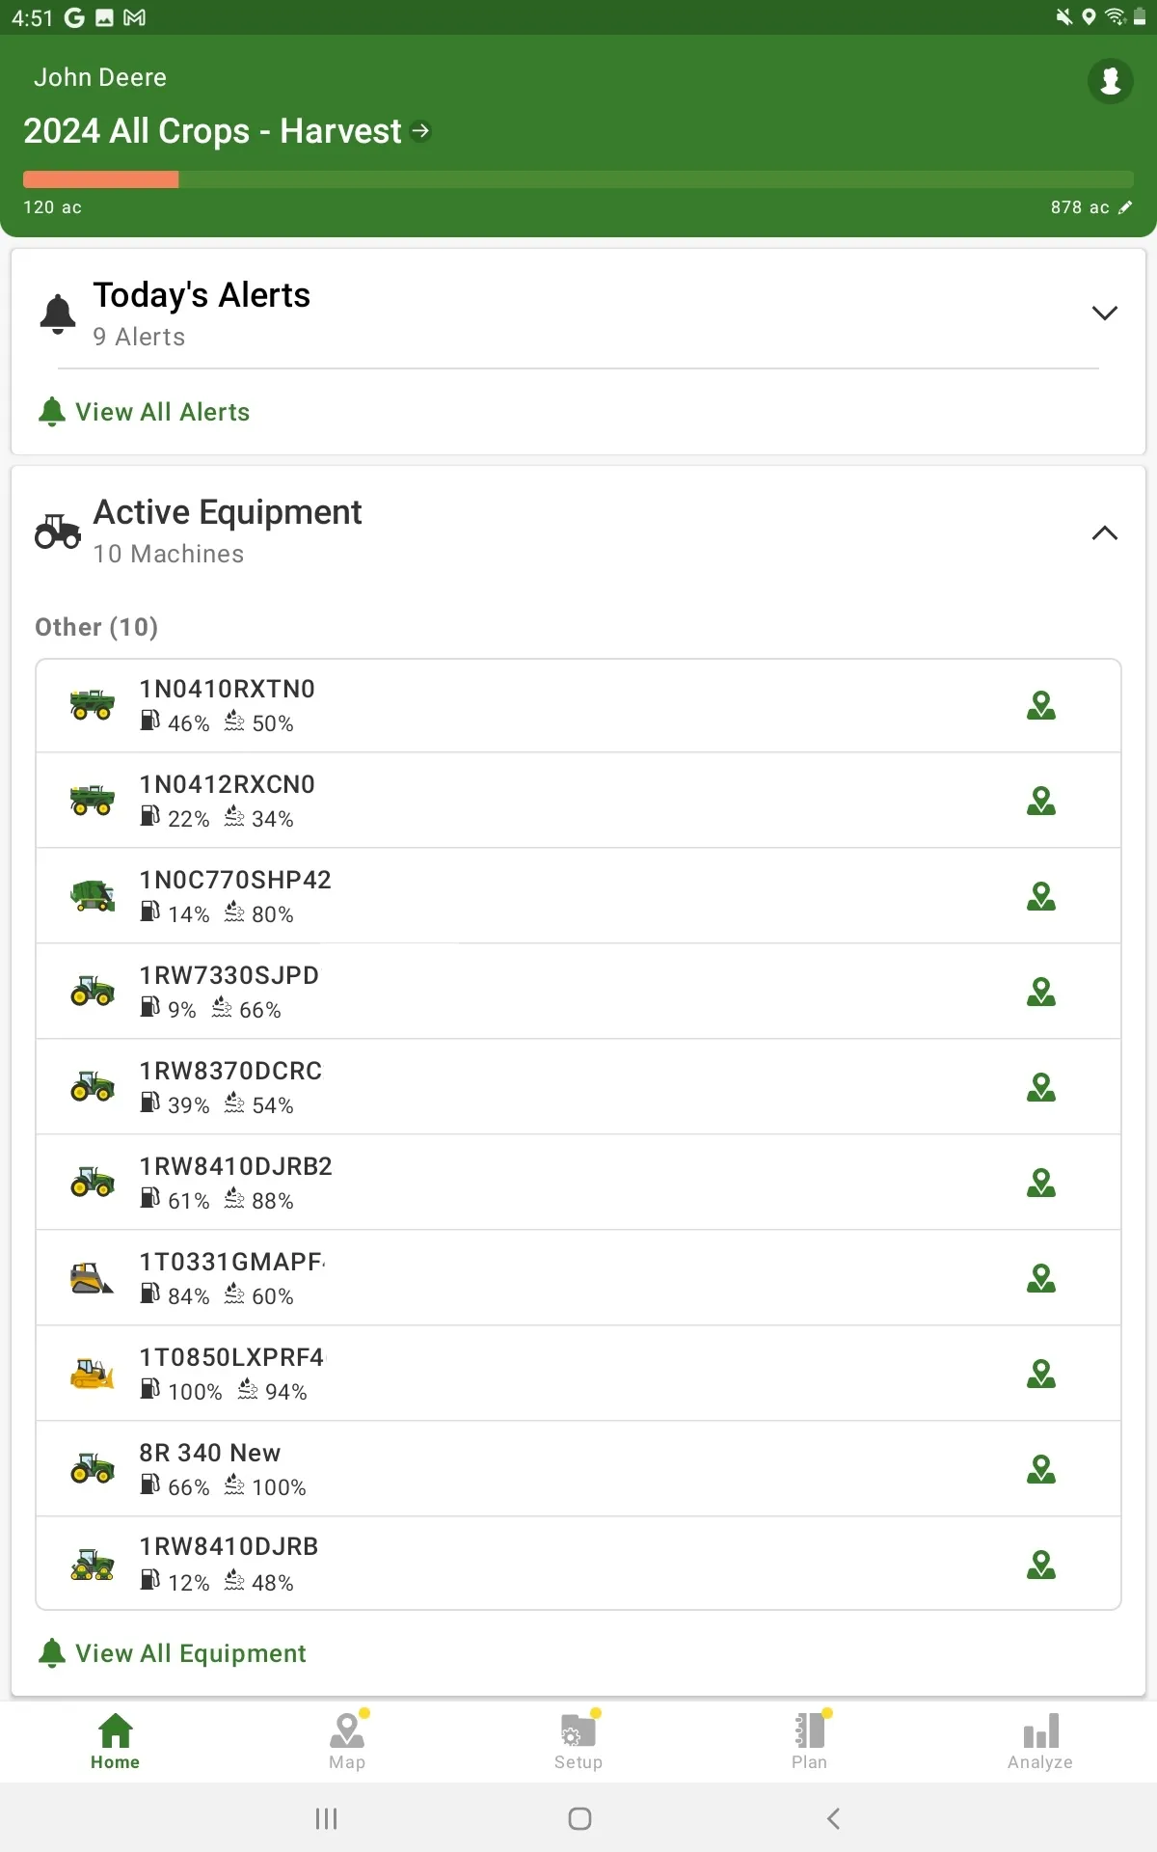1157x1852 pixels.
Task: Switch to the Home tab
Action: 116,1742
